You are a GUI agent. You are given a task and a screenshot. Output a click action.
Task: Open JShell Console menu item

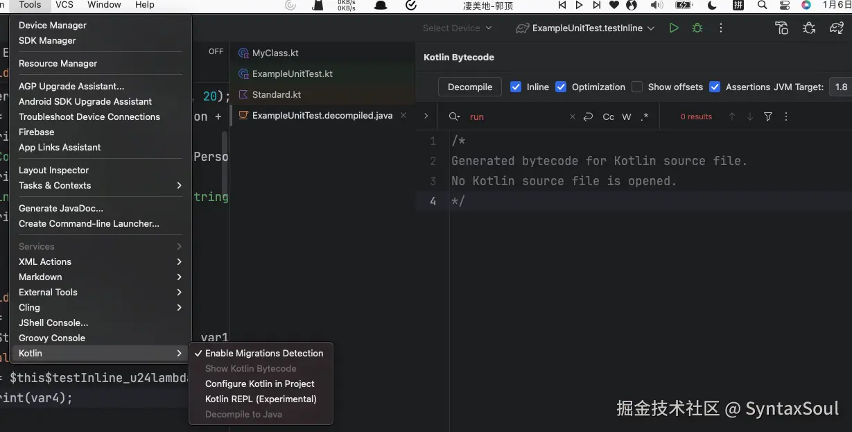click(100, 322)
